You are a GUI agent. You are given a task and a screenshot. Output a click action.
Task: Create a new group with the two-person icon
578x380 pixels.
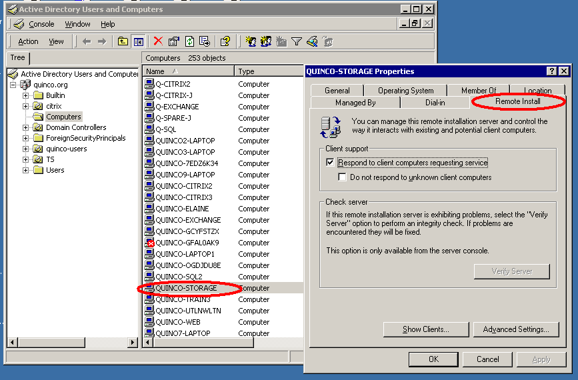266,41
